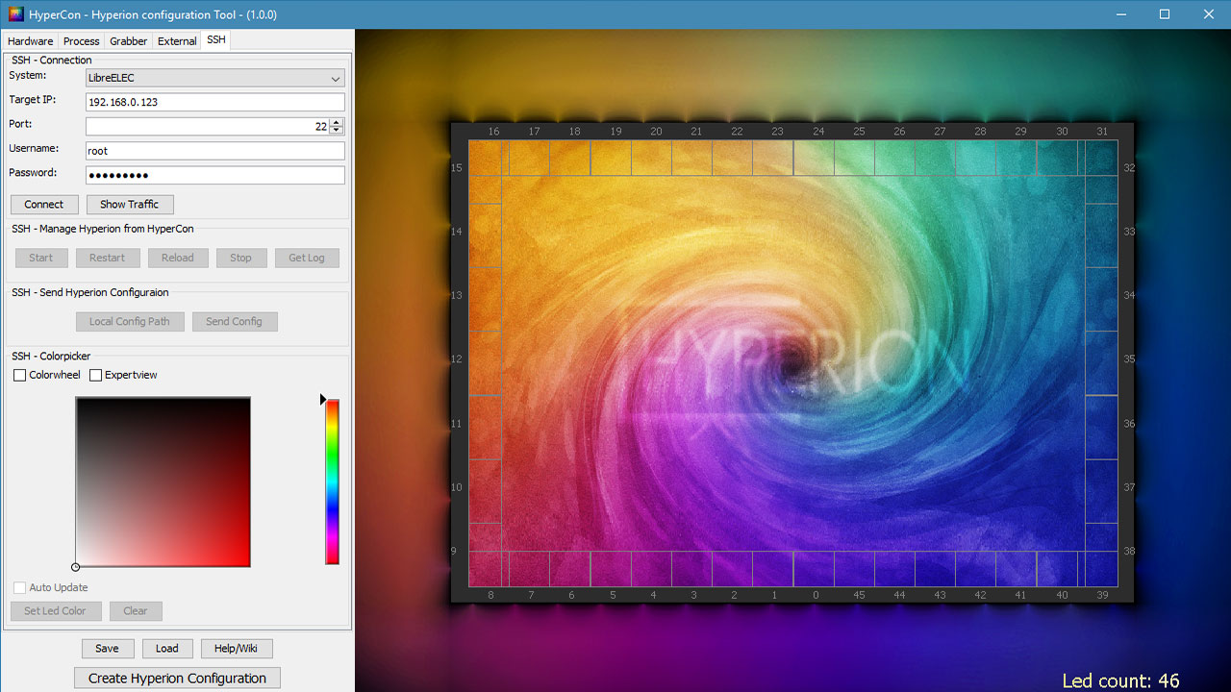
Task: Enable the Colorwheel checkbox
Action: [20, 376]
